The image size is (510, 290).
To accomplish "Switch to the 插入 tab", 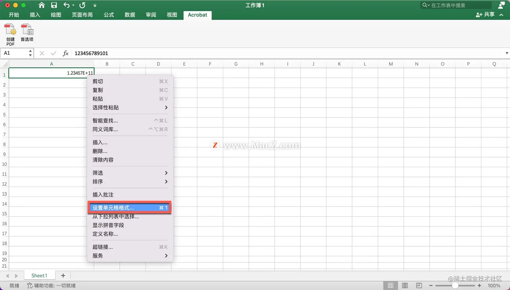I will tap(35, 15).
